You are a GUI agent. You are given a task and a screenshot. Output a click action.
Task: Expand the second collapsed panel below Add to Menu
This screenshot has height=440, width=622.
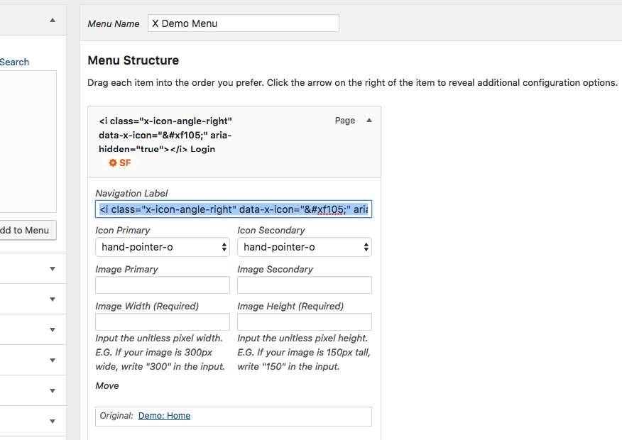click(x=52, y=299)
